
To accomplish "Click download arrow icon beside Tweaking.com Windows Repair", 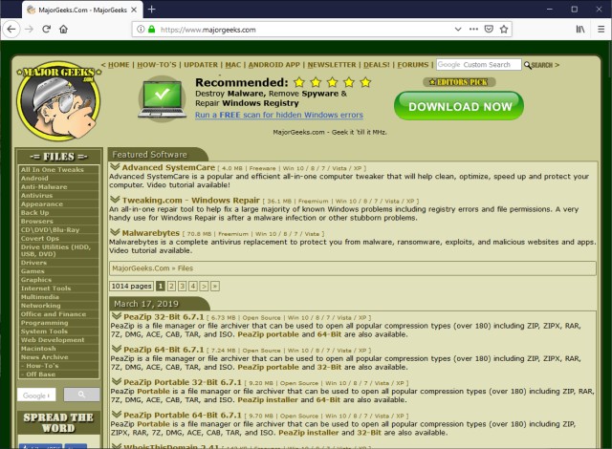I will 115,200.
